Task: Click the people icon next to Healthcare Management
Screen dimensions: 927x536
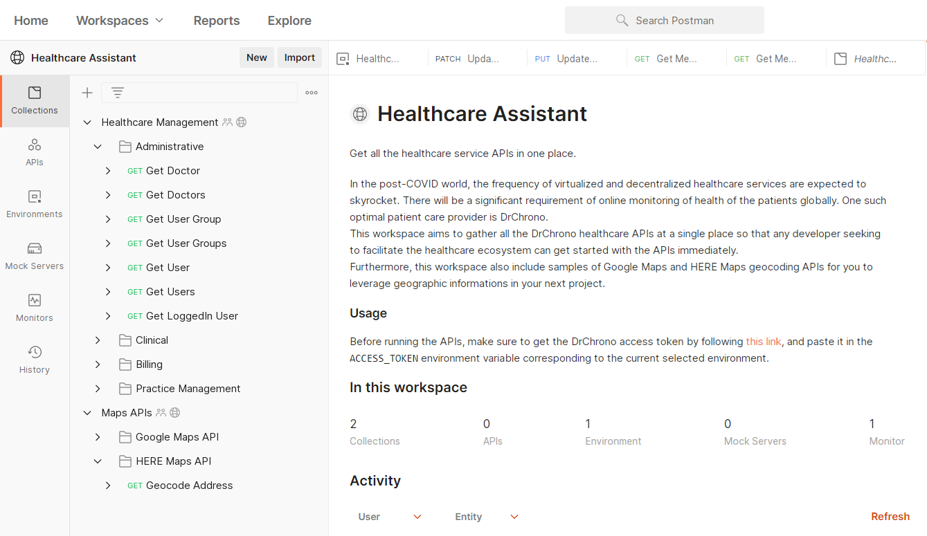Action: (227, 122)
